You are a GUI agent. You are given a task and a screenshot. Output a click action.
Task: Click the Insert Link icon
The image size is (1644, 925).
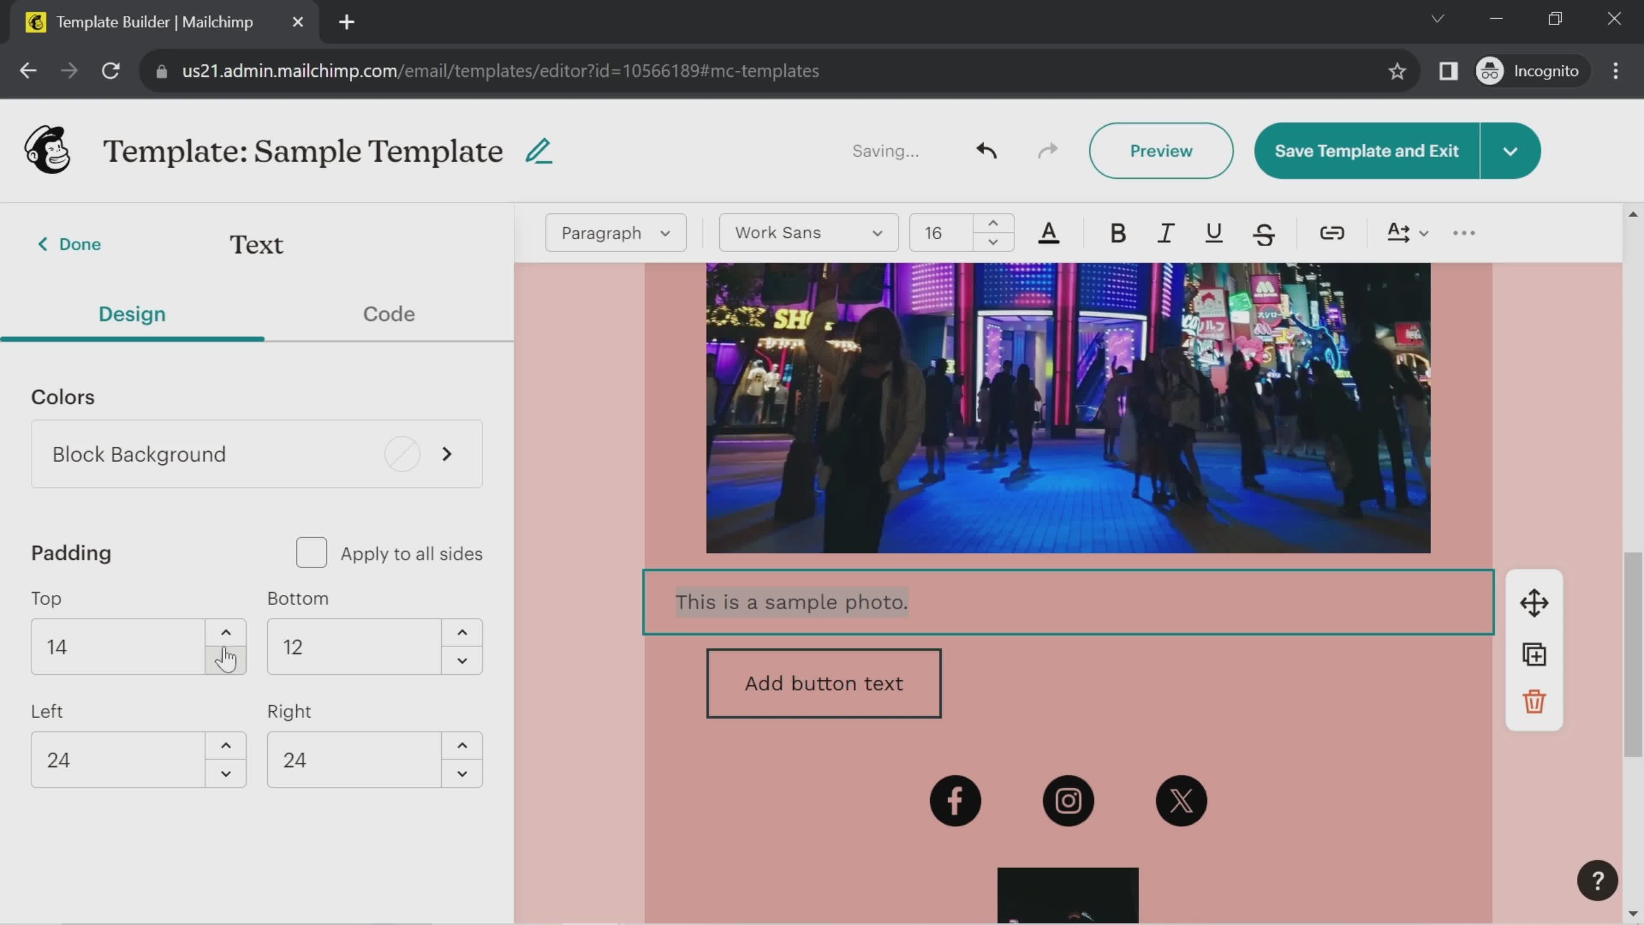[x=1334, y=233]
